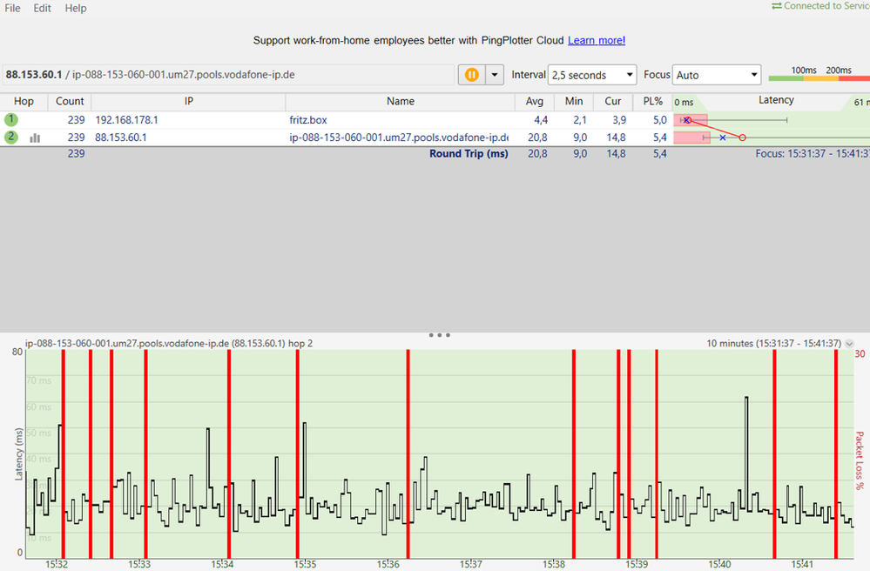This screenshot has height=571, width=870.
Task: Click the PL% column header
Action: coord(652,102)
